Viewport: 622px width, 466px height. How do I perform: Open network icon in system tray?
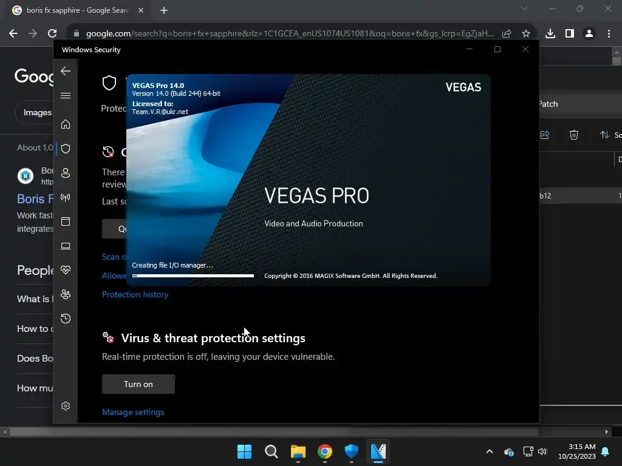[x=528, y=451]
